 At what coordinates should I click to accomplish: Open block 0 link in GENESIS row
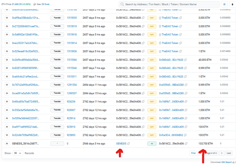pos(68,143)
